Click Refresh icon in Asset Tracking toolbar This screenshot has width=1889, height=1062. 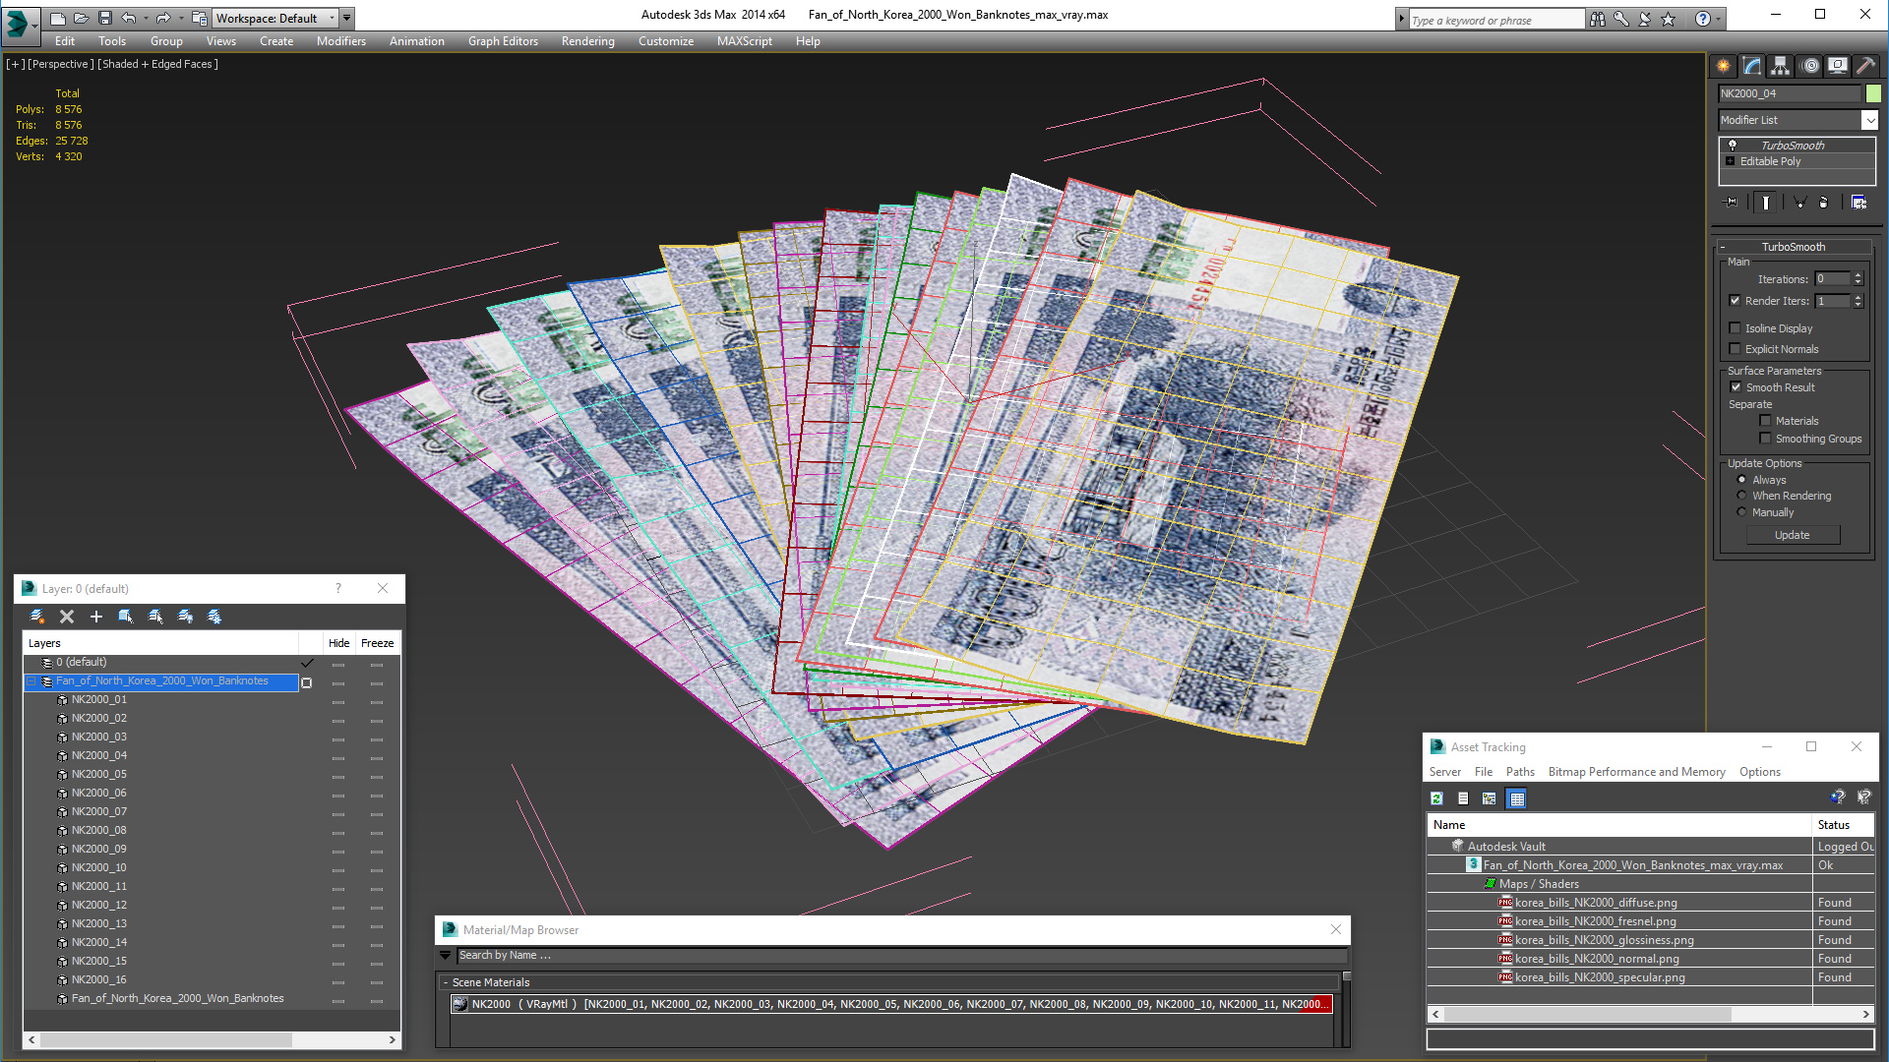1437,798
